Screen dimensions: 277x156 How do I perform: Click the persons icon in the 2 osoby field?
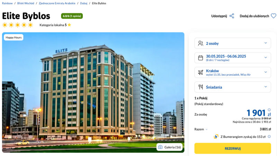(x=200, y=43)
